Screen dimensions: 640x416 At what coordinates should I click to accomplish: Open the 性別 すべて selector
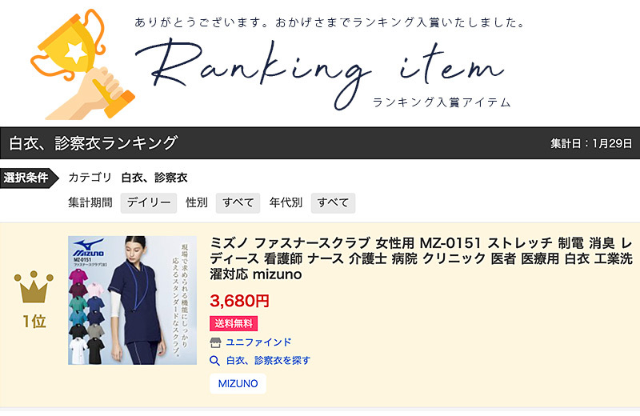click(x=238, y=203)
